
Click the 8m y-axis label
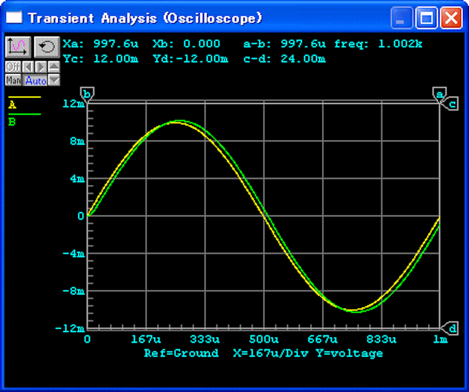77,141
